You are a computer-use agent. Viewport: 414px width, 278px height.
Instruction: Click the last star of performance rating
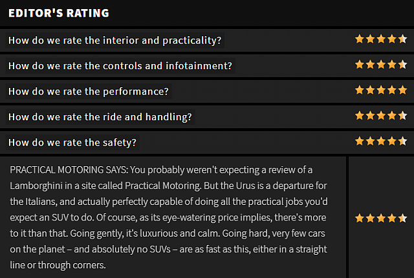pos(402,90)
